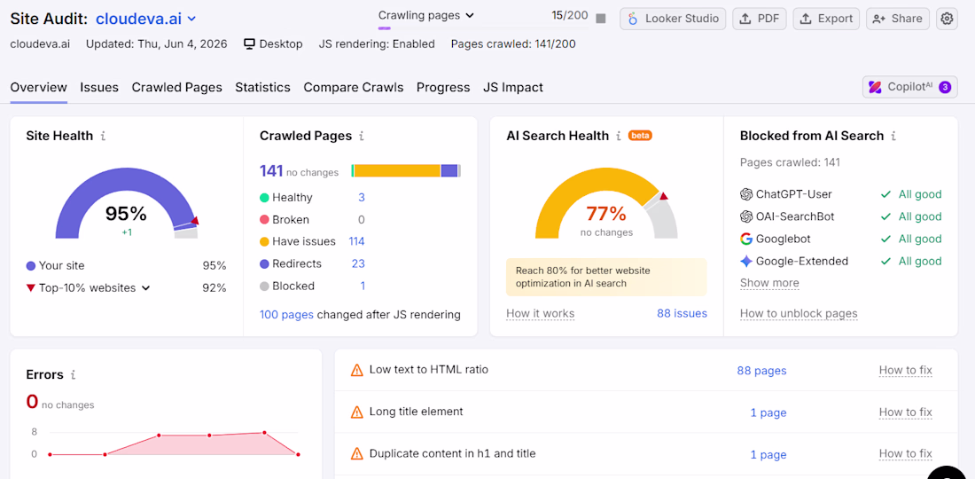The image size is (975, 479).
Task: Click the Errors count 0
Action: (x=32, y=402)
